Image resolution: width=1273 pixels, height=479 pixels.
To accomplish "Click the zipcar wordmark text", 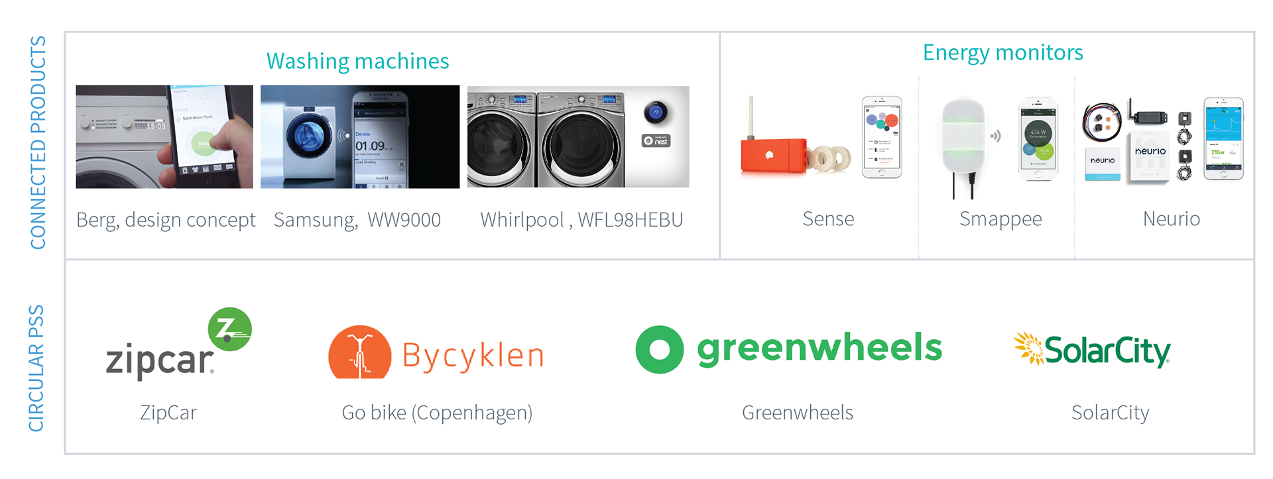I will tap(160, 361).
